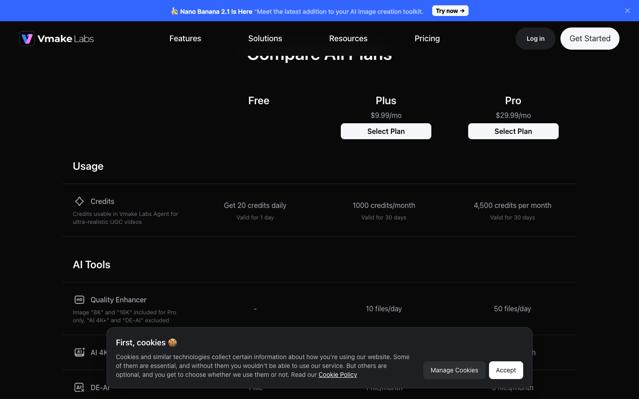The image size is (639, 399).
Task: Click the Vmake Labs logo icon
Action: tap(27, 39)
